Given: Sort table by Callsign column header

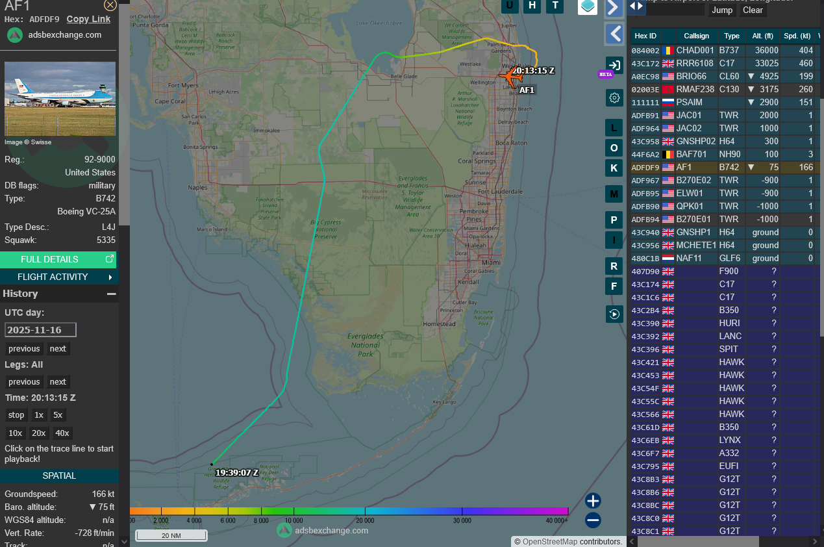Looking at the screenshot, I should 697,36.
